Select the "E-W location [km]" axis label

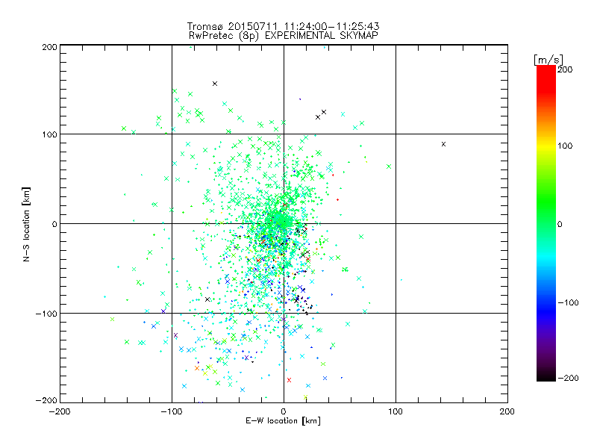click(283, 420)
